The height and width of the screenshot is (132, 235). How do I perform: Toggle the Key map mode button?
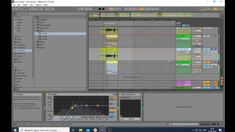pos(206,9)
